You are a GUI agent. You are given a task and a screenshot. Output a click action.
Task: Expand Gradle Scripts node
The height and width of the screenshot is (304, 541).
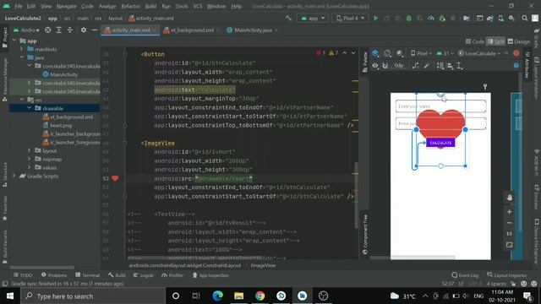14,176
